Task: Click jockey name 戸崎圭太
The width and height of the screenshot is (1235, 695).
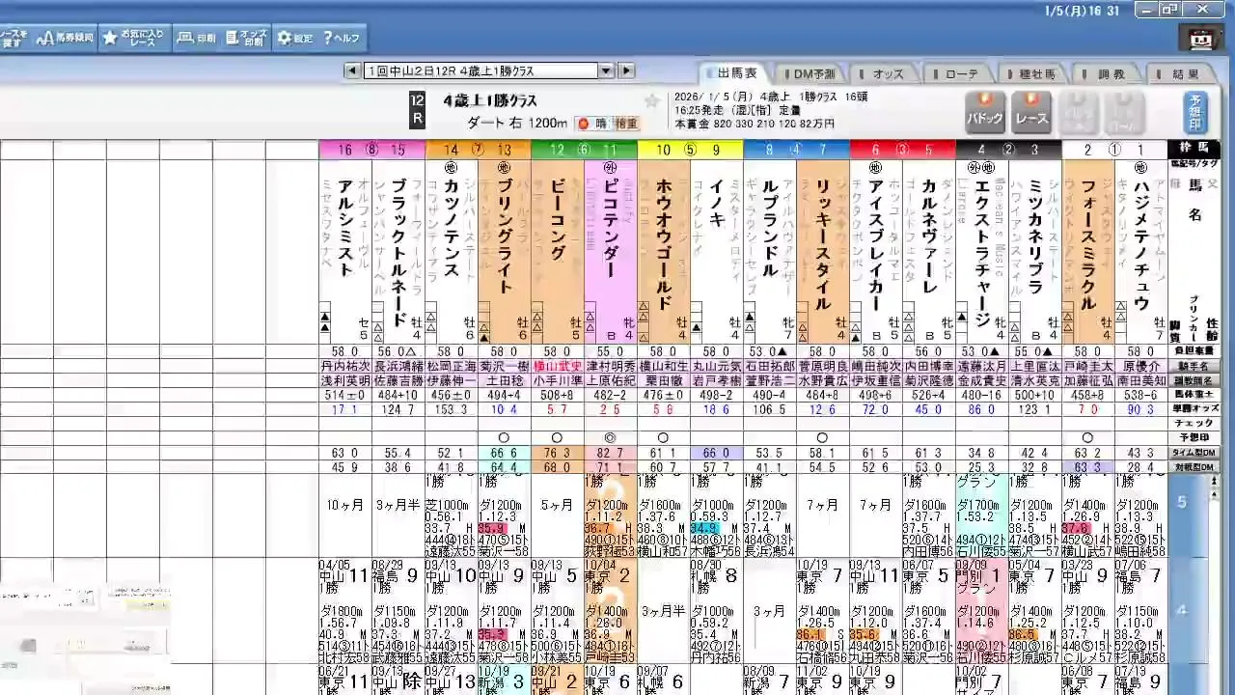Action: 1087,367
